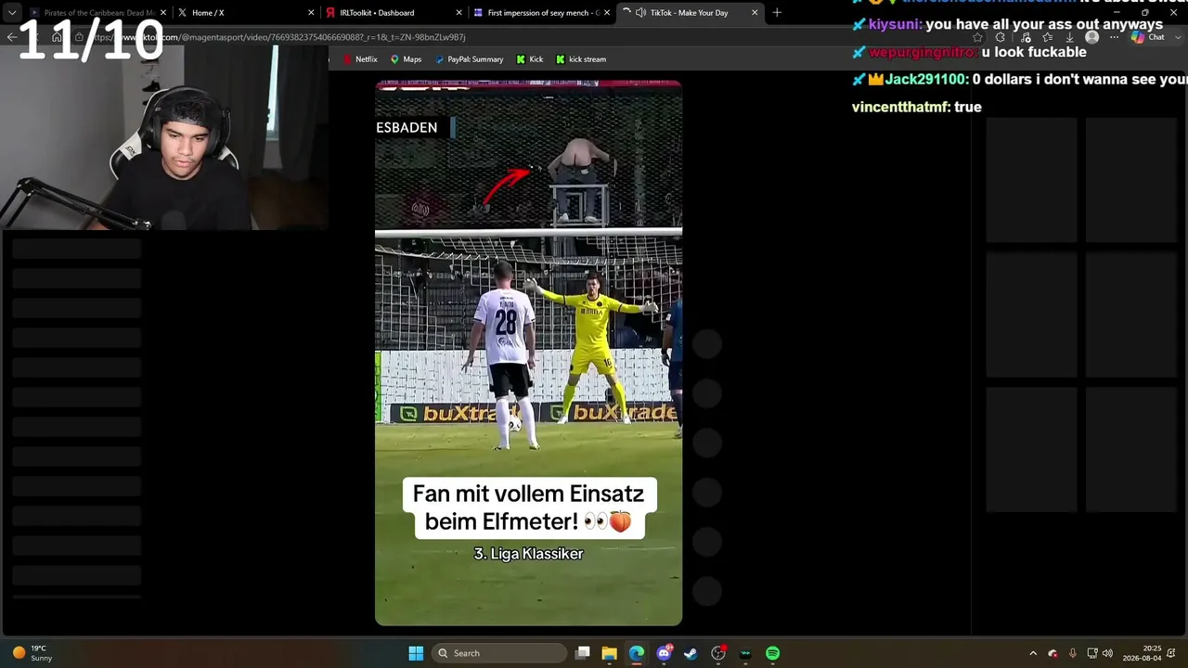
Task: Go back to the previous page
Action: click(11, 37)
